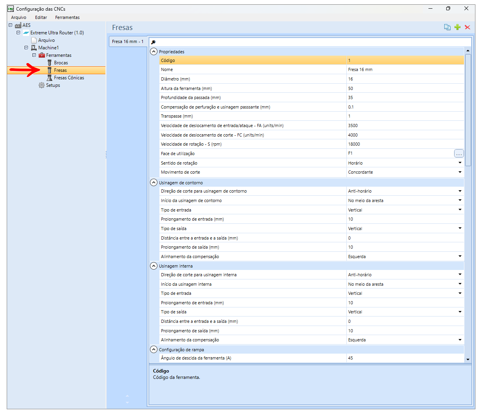Open the Ferramentas menu
Screen dimensions: 477x414
point(67,17)
